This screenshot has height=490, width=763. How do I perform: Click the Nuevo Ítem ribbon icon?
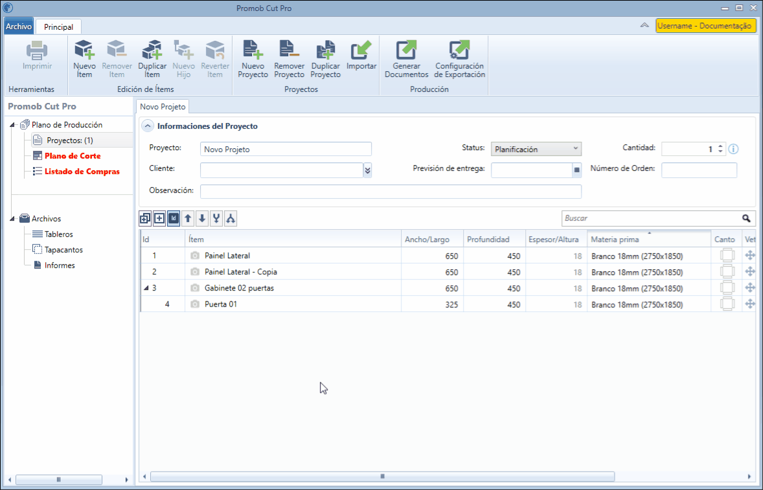click(84, 59)
